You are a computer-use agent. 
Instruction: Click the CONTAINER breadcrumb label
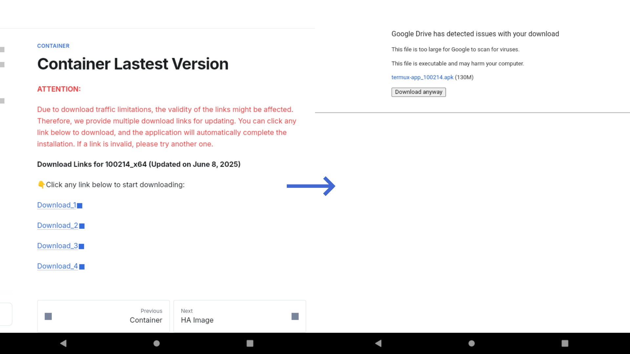point(53,46)
